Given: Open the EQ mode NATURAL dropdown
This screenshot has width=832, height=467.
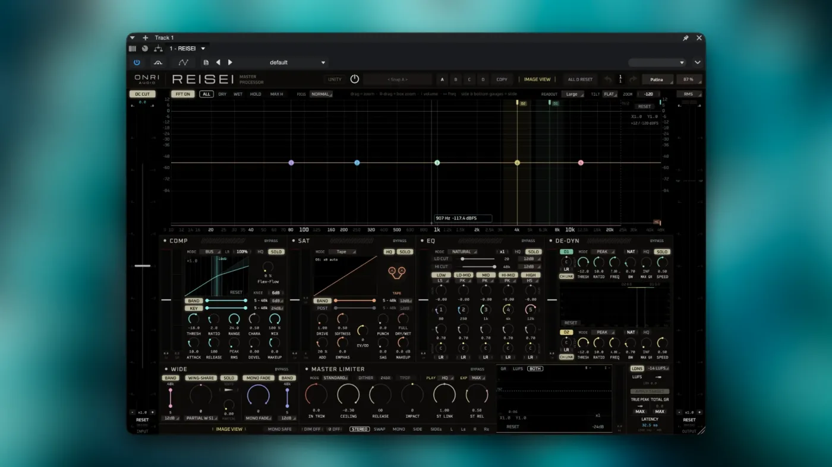Looking at the screenshot, I should (x=463, y=252).
